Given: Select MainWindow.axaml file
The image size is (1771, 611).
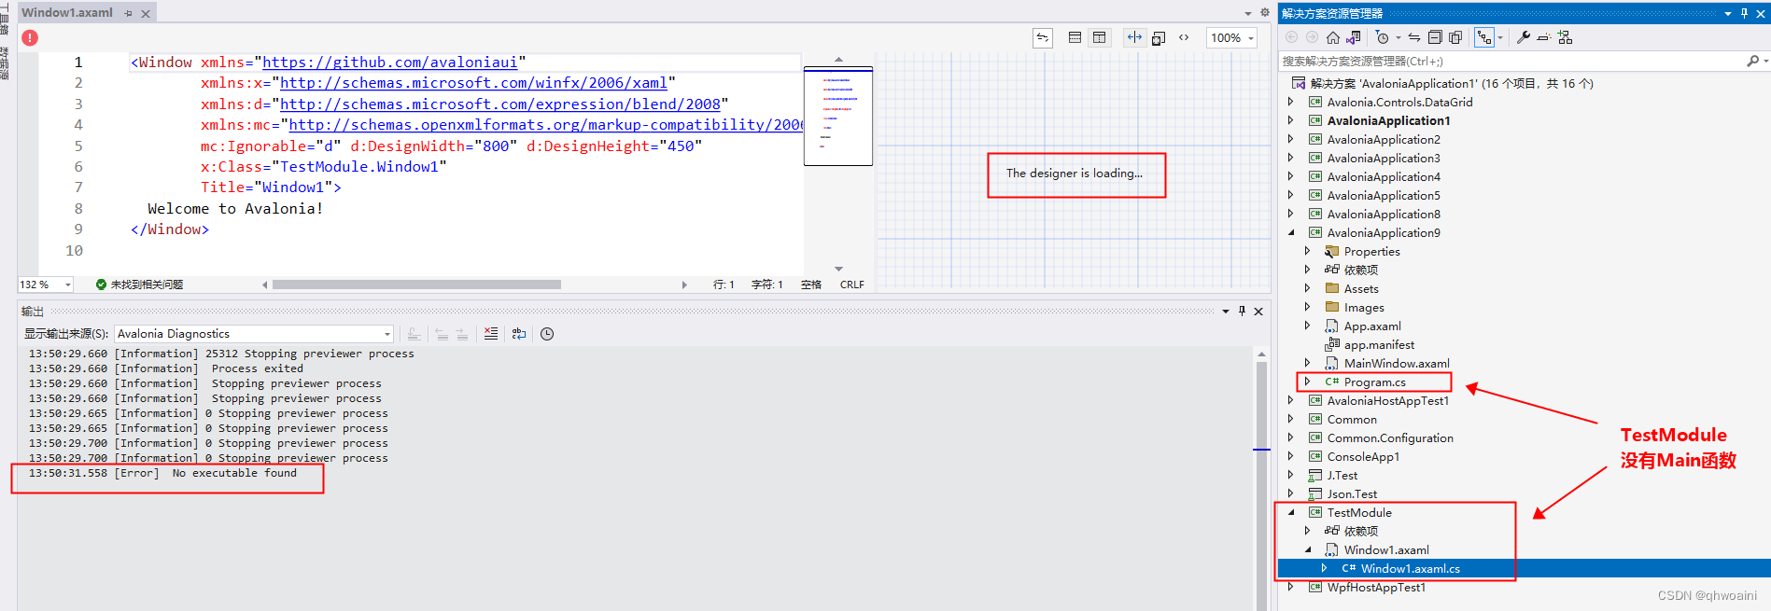Looking at the screenshot, I should point(1396,364).
